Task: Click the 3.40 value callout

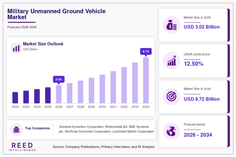Action: click(x=59, y=80)
